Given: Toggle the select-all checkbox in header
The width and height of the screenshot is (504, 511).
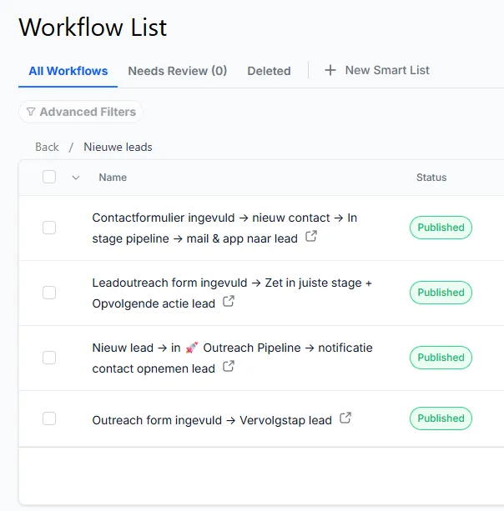Looking at the screenshot, I should (49, 177).
